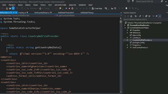Open the PROJECT menu
Image resolution: width=168 pixels, height=94 pixels.
(x=12, y=5)
